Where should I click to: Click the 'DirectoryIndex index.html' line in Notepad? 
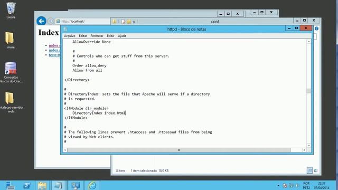tap(99, 113)
